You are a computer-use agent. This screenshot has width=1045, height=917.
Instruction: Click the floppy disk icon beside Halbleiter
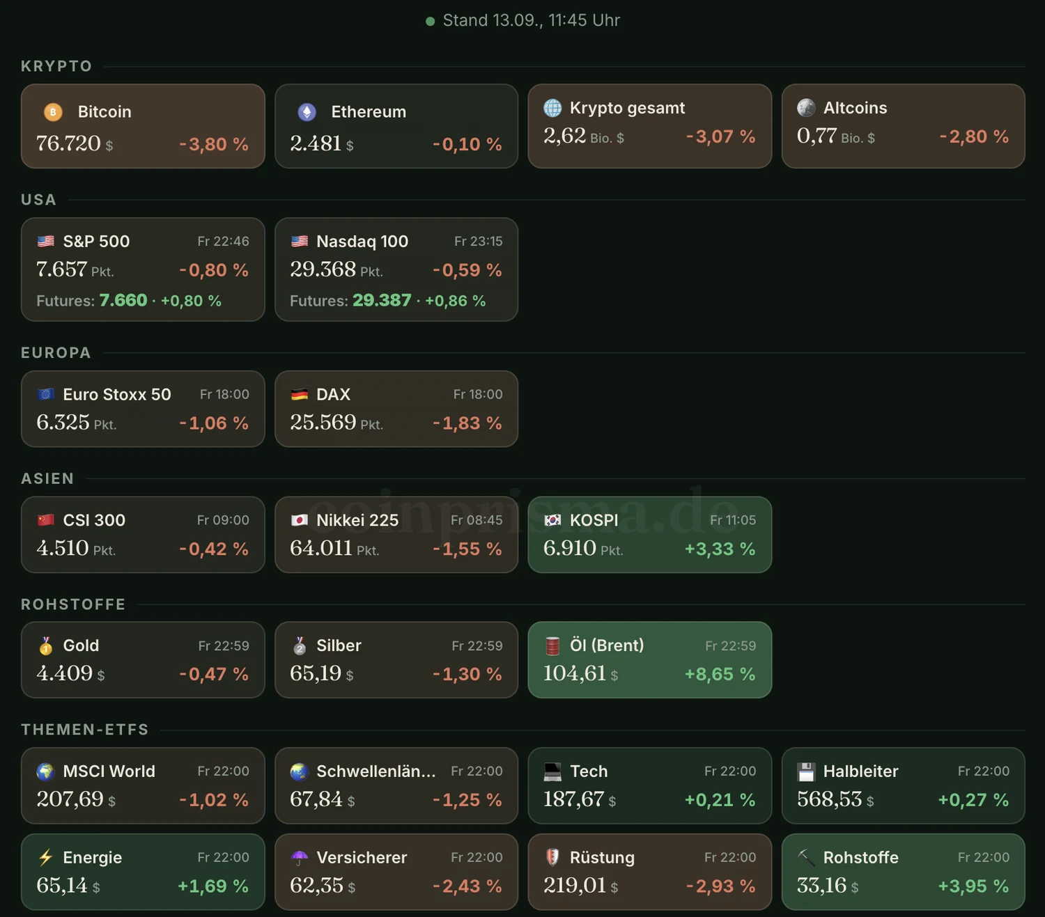click(x=806, y=771)
